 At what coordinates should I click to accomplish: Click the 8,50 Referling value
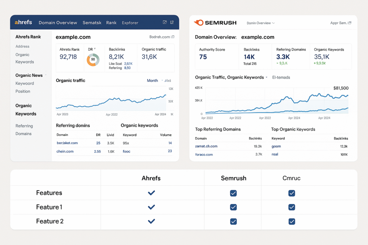click(x=127, y=68)
